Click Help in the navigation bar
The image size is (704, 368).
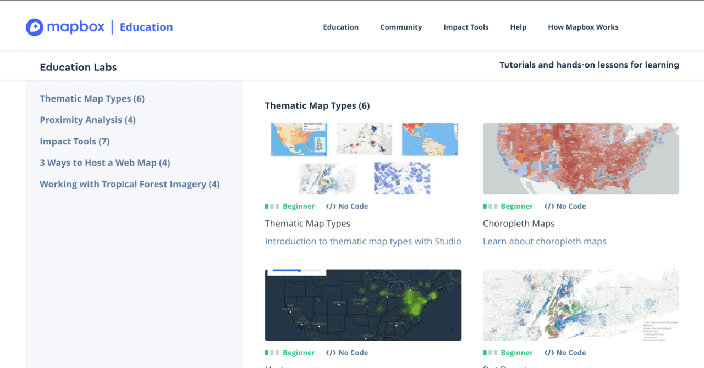point(518,27)
